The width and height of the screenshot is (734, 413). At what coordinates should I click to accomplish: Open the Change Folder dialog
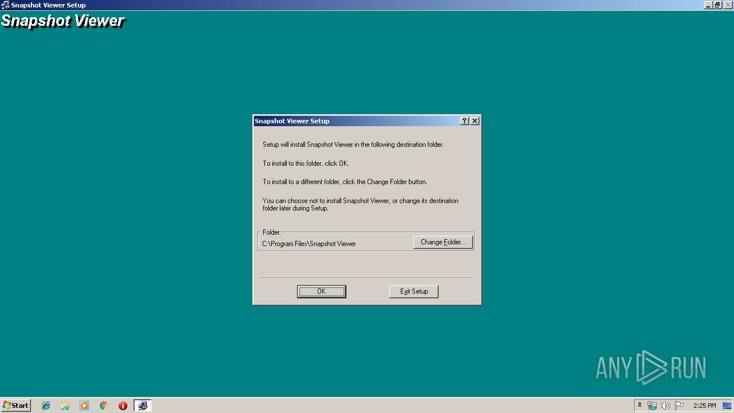pos(443,242)
